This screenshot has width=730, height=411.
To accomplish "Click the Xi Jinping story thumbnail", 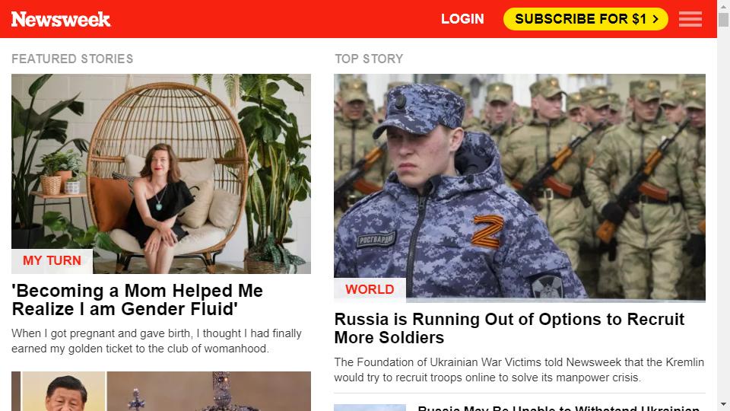I will (63, 391).
